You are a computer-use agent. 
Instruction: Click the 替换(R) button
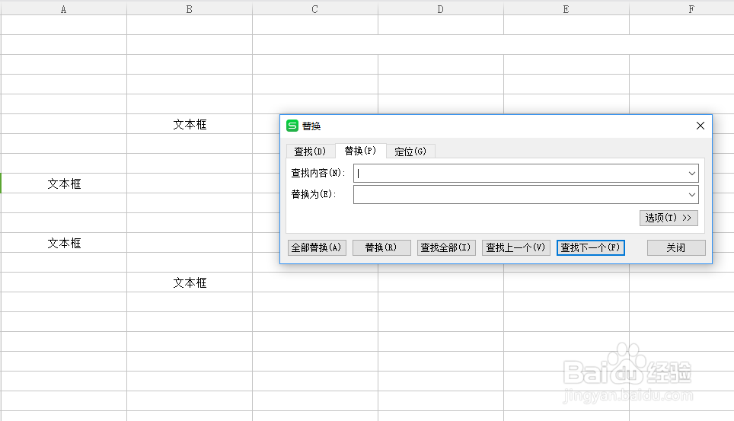[x=381, y=247]
